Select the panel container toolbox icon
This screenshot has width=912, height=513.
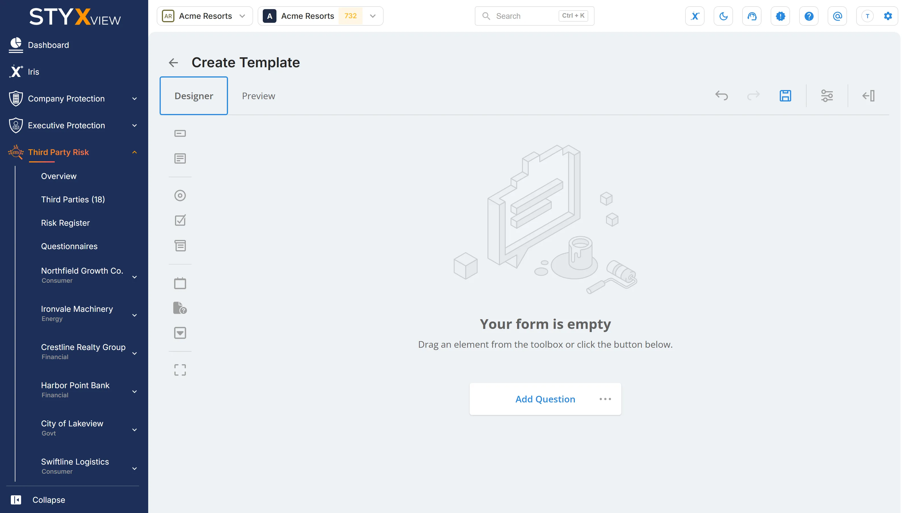180,370
